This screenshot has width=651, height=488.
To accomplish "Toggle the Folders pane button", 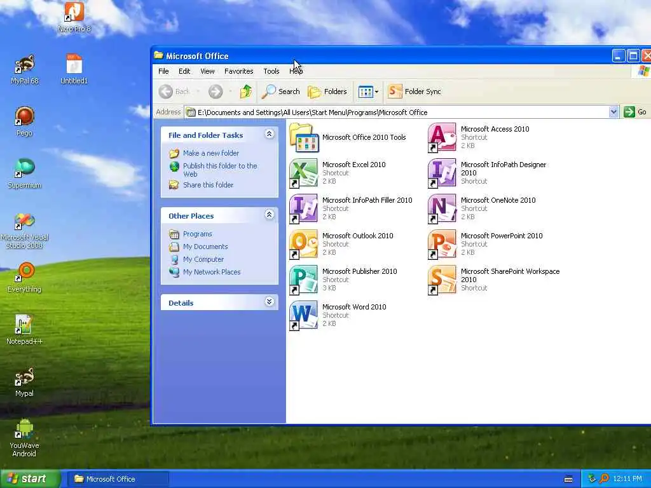I will pyautogui.click(x=327, y=91).
